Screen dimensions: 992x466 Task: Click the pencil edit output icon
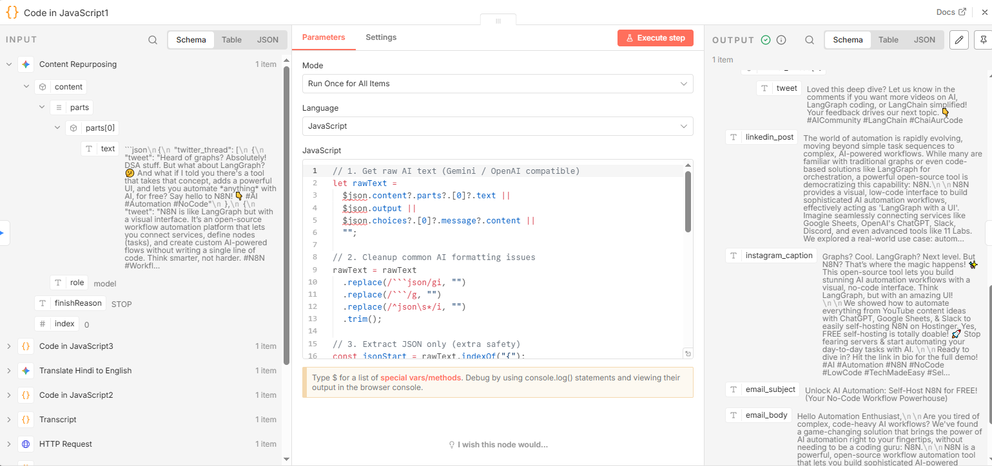[959, 40]
